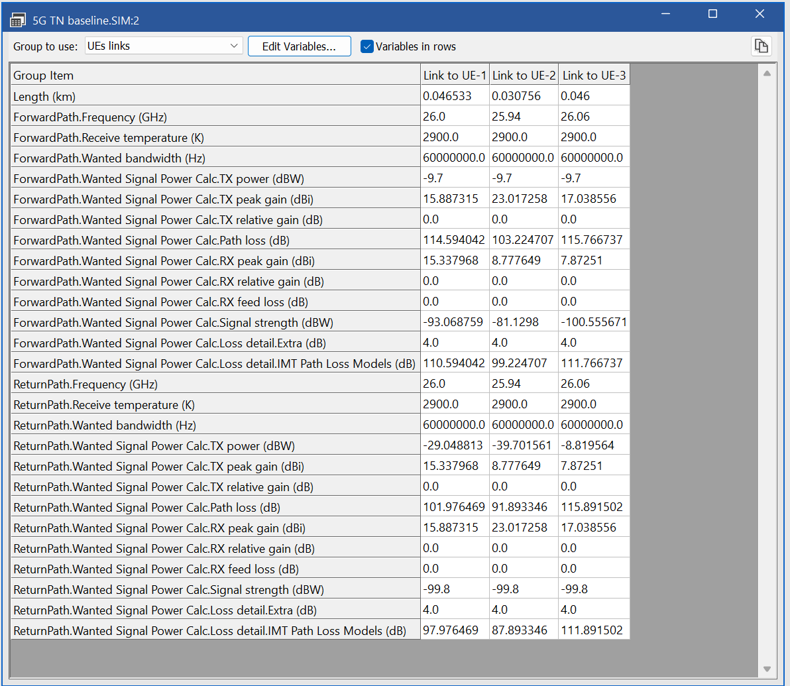790x686 pixels.
Task: Select the Link to UE-2 column header
Action: coord(524,75)
